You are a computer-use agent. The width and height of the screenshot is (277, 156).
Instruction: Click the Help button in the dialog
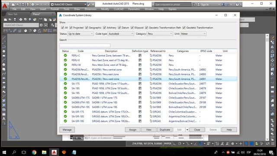(229, 130)
